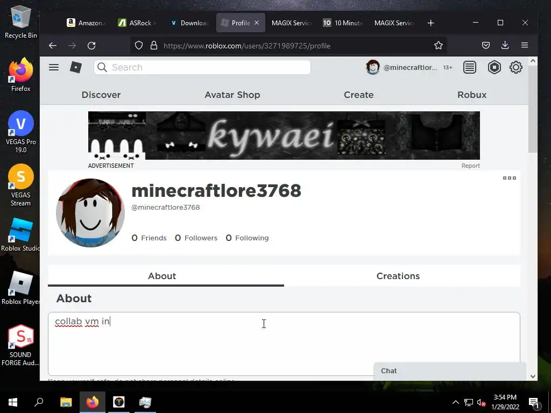The image size is (551, 413).
Task: Switch to the 10 Minute tab
Action: [343, 23]
